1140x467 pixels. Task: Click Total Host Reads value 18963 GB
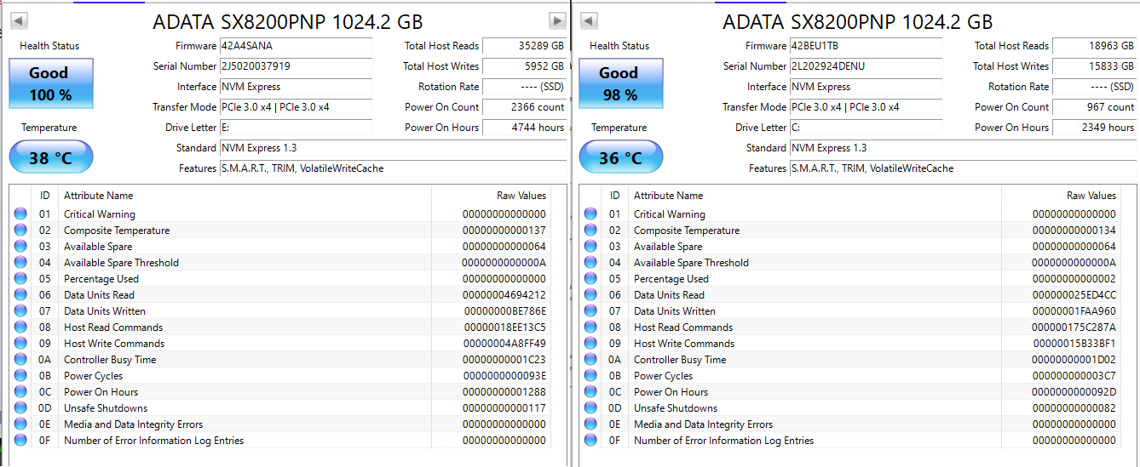pos(1095,46)
